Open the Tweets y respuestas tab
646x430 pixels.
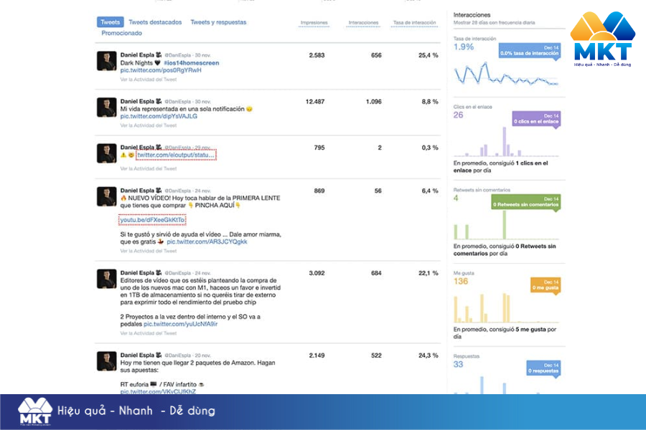pyautogui.click(x=218, y=22)
